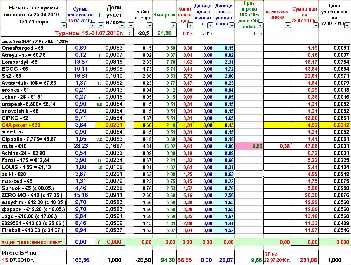The width and height of the screenshot is (351, 265).
Task: Select the 30% dividends cell
Action: (203, 33)
